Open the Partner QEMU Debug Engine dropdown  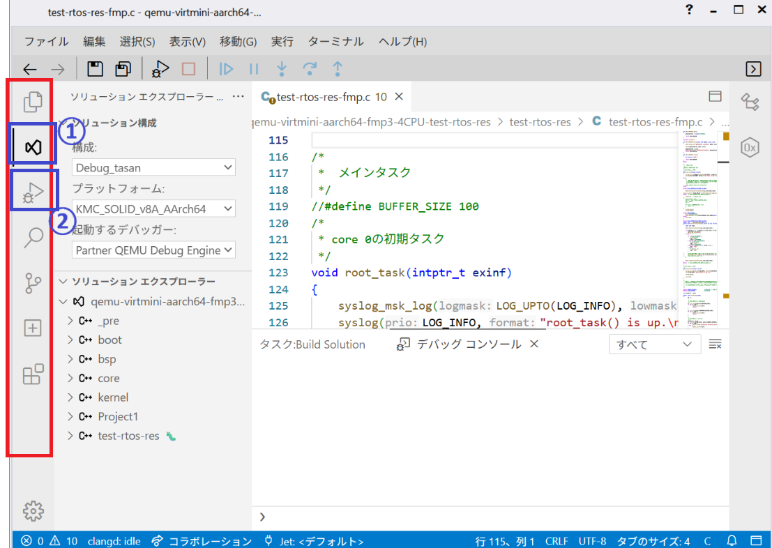click(153, 250)
